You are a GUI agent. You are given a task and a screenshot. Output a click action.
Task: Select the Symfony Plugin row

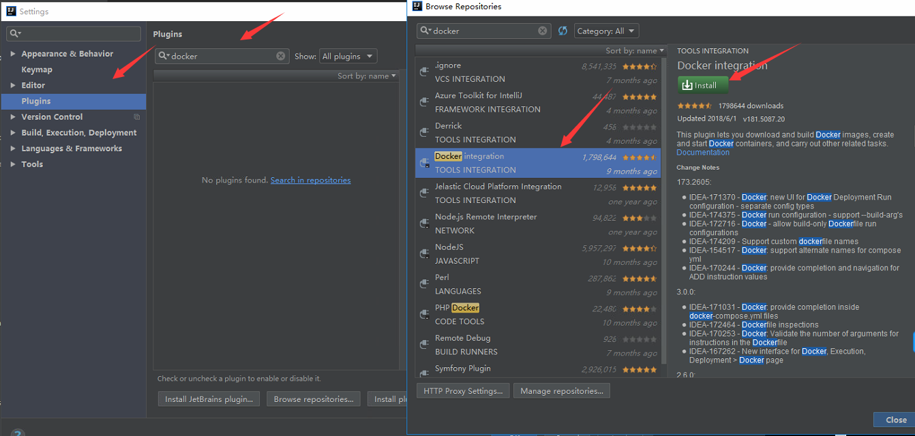pos(538,371)
